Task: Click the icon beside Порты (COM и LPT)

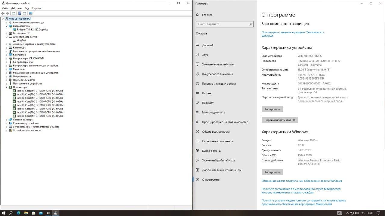Action: point(11,80)
